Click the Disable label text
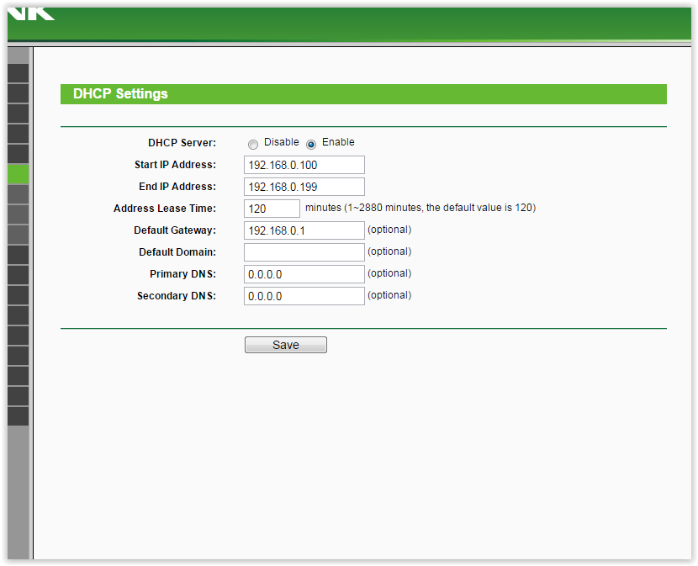This screenshot has height=566, width=698. pos(281,142)
